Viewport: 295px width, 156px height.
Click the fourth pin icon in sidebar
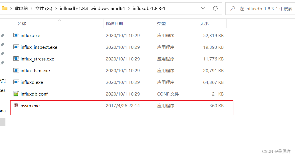coord(3,63)
